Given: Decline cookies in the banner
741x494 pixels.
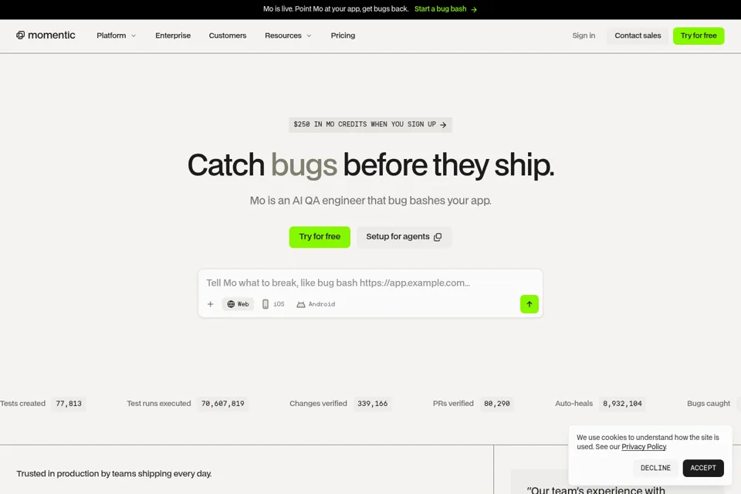Looking at the screenshot, I should click(655, 468).
